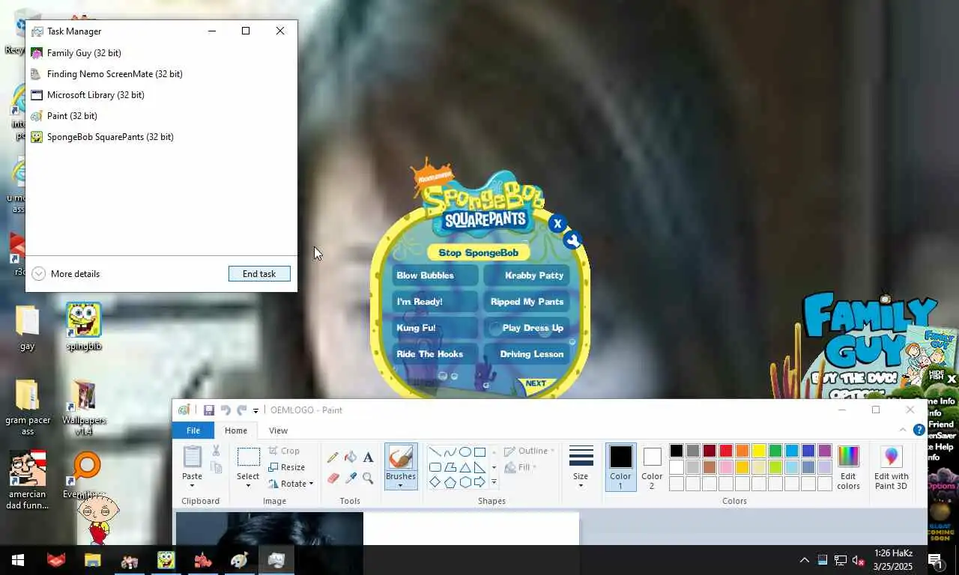Click the muted volume icon in system tray
The height and width of the screenshot is (575, 959).
coord(859,560)
